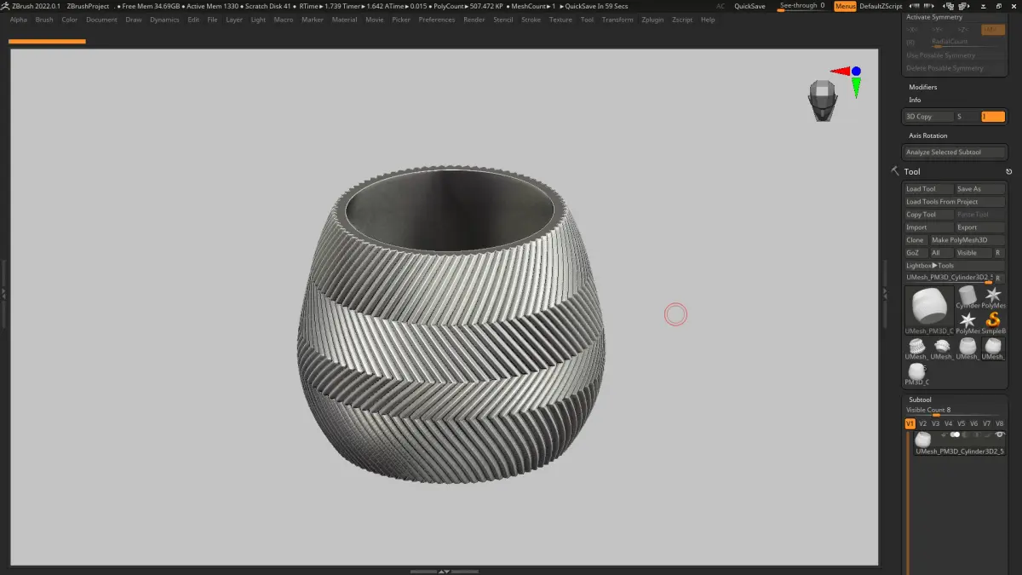Collapse the Subtool section header
Screen dimensions: 1022x575
click(920, 400)
